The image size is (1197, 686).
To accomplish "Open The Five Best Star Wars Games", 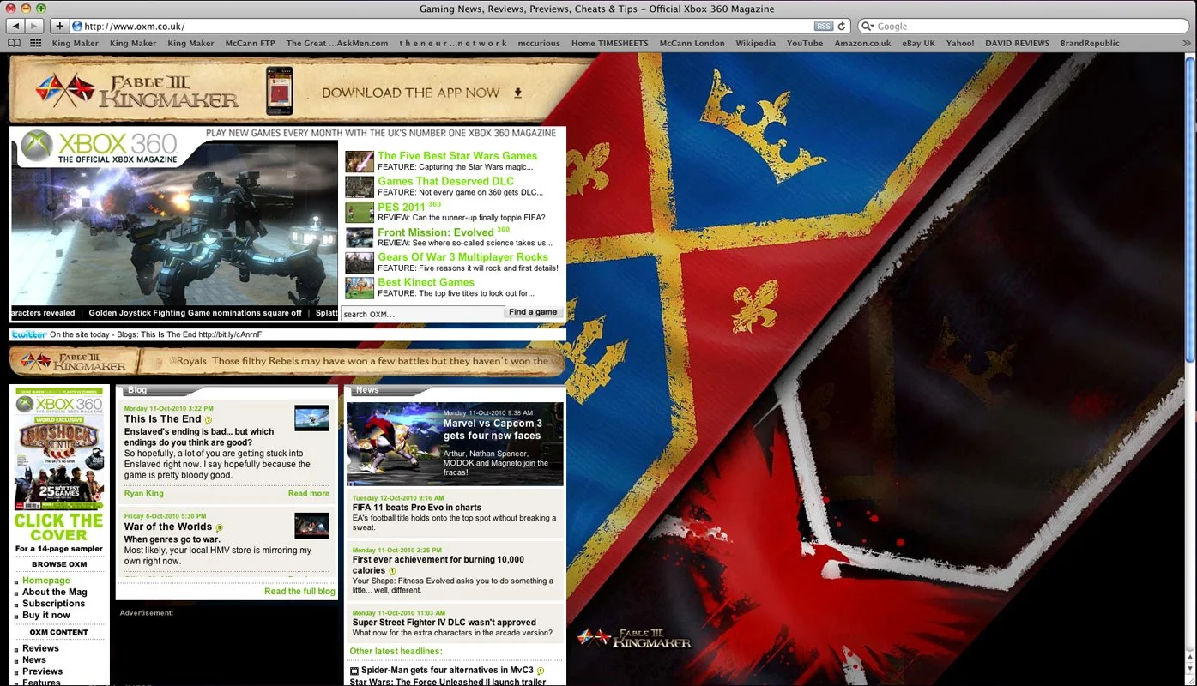I will pyautogui.click(x=457, y=156).
